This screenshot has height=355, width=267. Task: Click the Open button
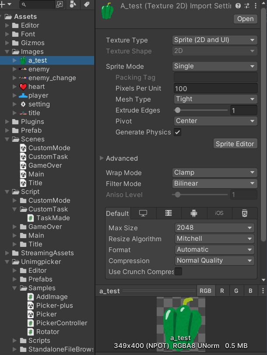pyautogui.click(x=246, y=19)
